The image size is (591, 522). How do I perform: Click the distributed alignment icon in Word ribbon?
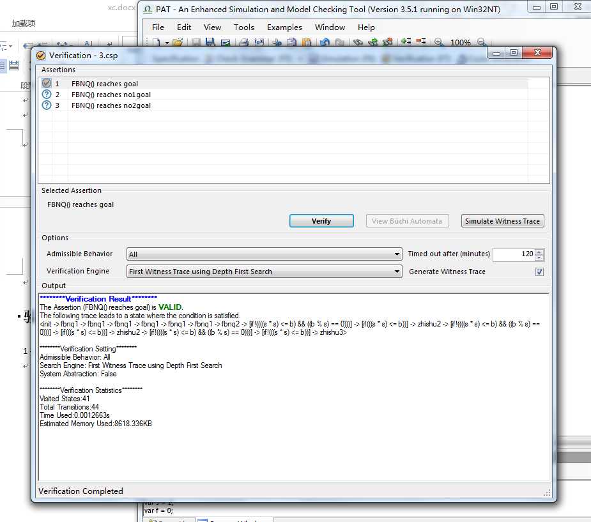[x=14, y=65]
